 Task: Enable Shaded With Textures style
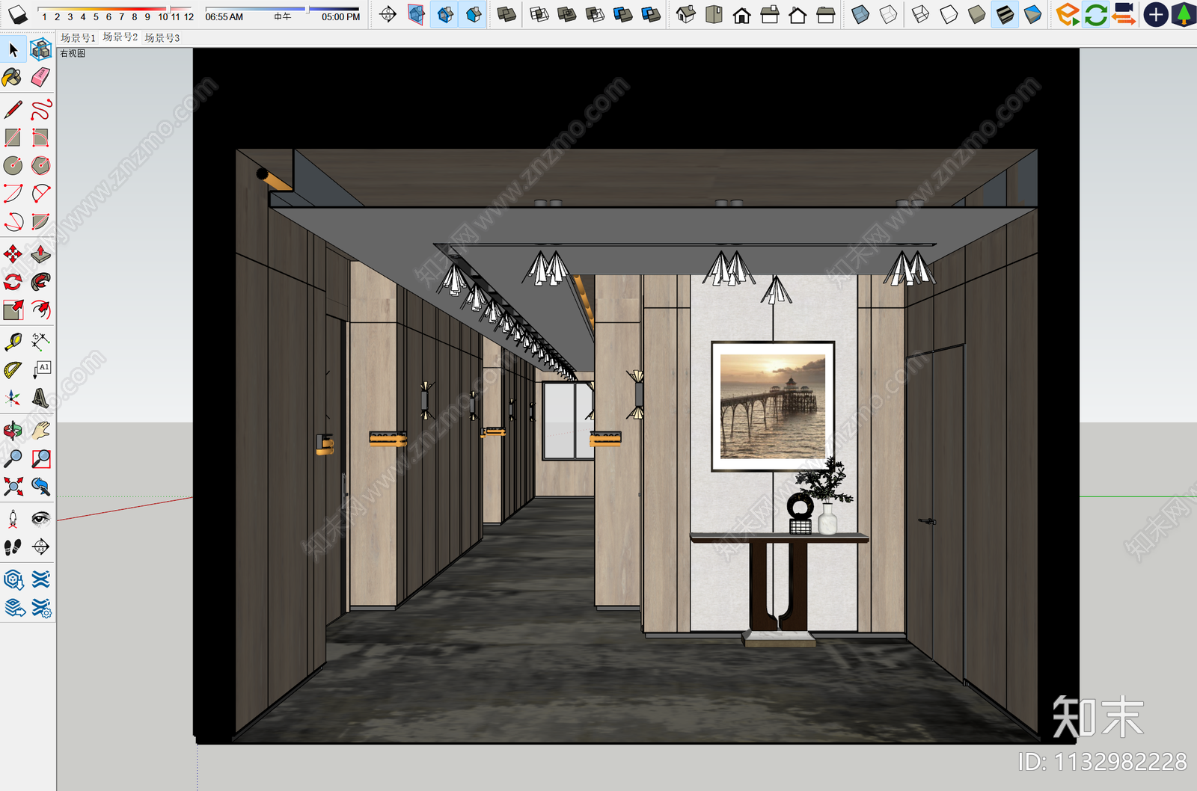click(x=1005, y=14)
